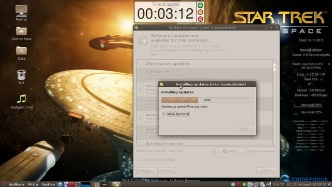Click Install Updates button in Update Manager

[x=261, y=151]
